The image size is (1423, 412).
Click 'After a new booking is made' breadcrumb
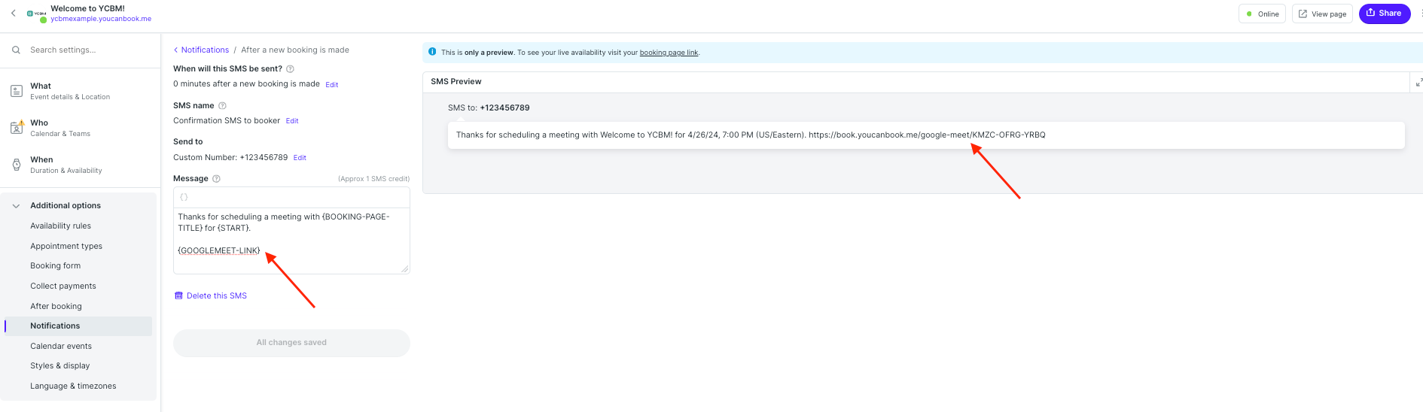click(x=295, y=50)
